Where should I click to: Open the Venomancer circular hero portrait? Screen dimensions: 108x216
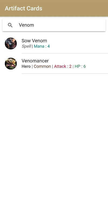[11, 63]
